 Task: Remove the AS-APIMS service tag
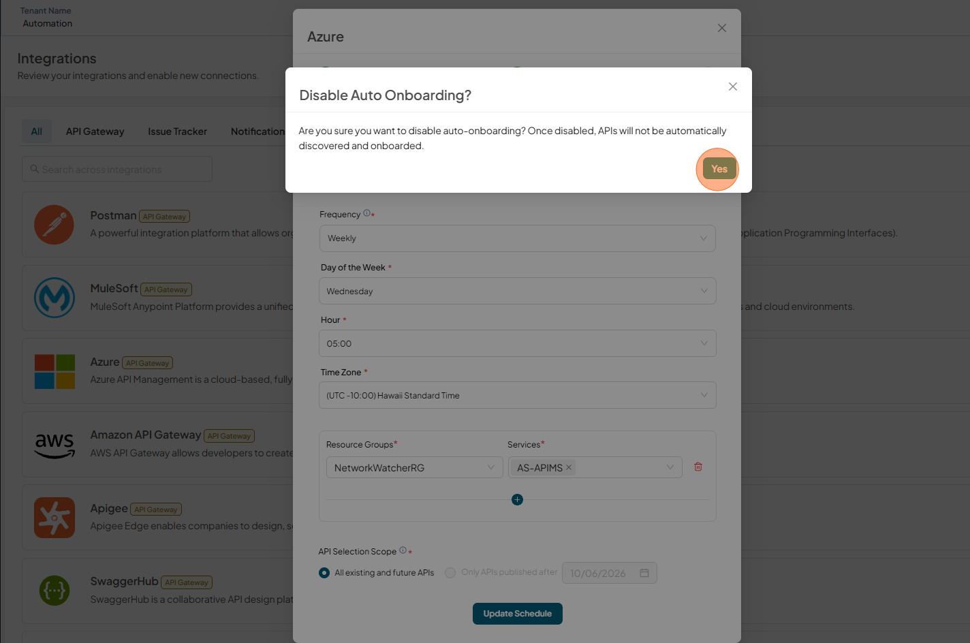569,467
